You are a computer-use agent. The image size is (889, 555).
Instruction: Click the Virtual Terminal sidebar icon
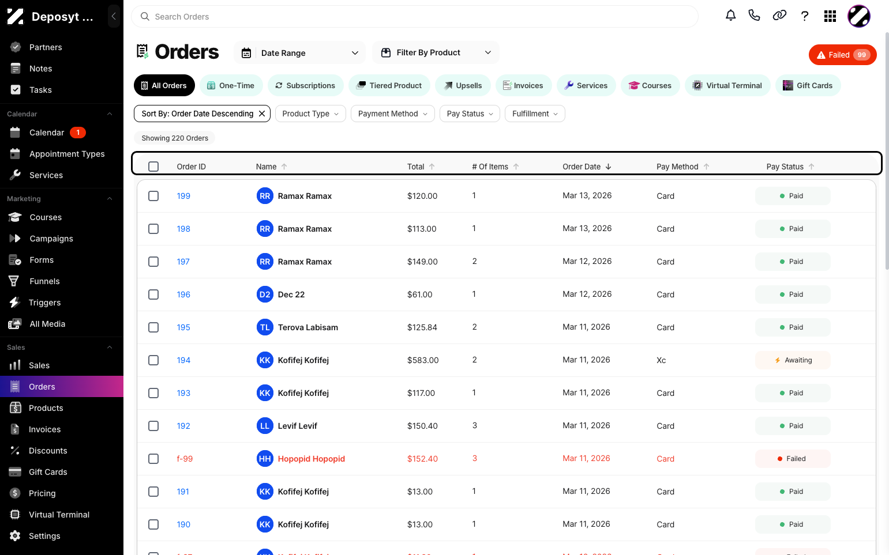click(15, 515)
